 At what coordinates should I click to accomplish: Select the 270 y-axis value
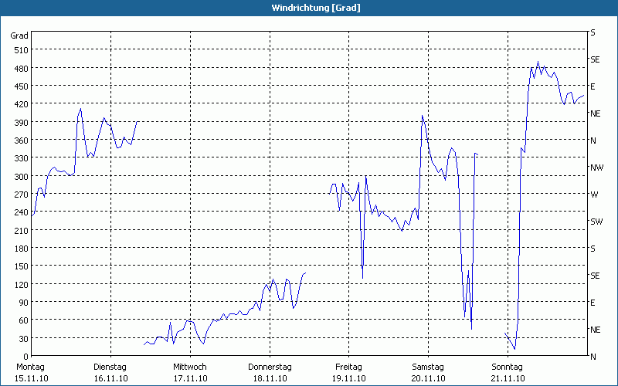point(22,195)
